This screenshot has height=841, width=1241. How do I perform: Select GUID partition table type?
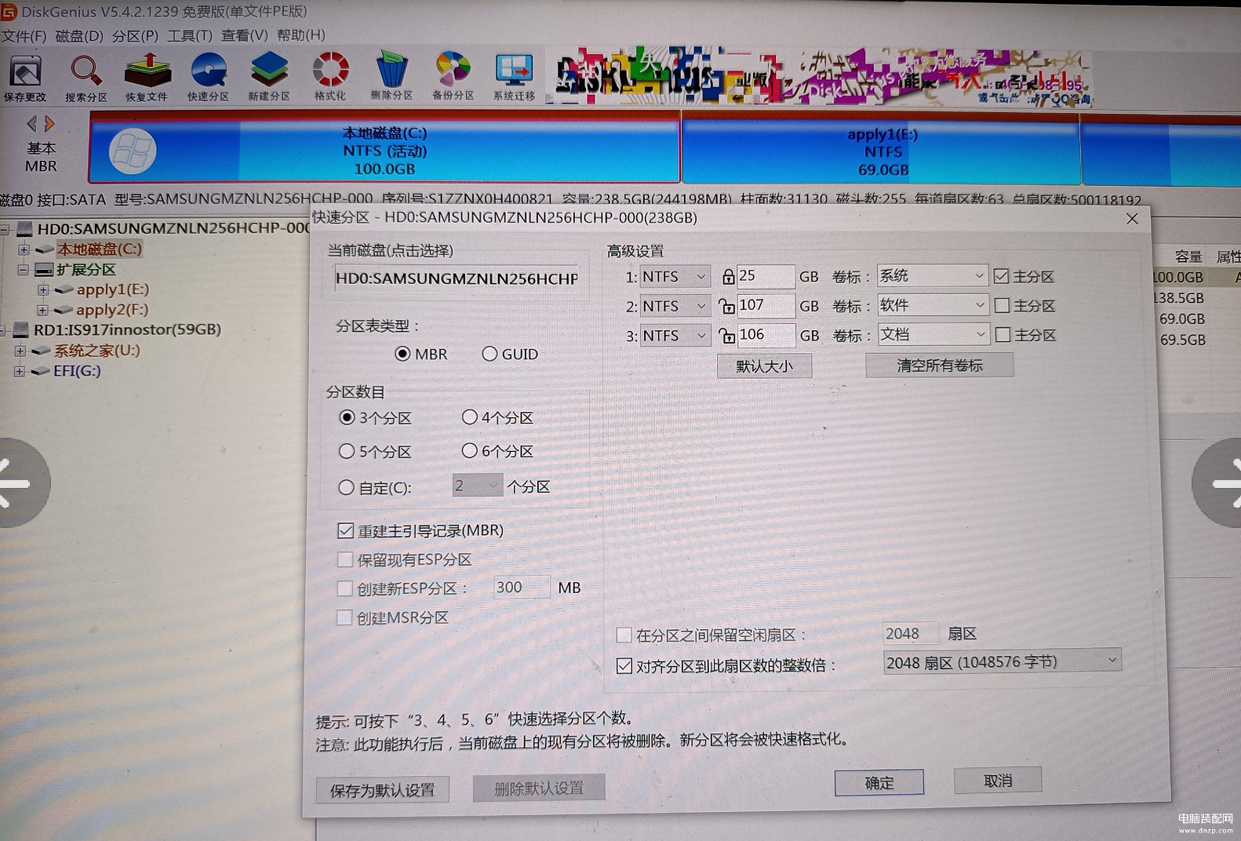[x=489, y=354]
